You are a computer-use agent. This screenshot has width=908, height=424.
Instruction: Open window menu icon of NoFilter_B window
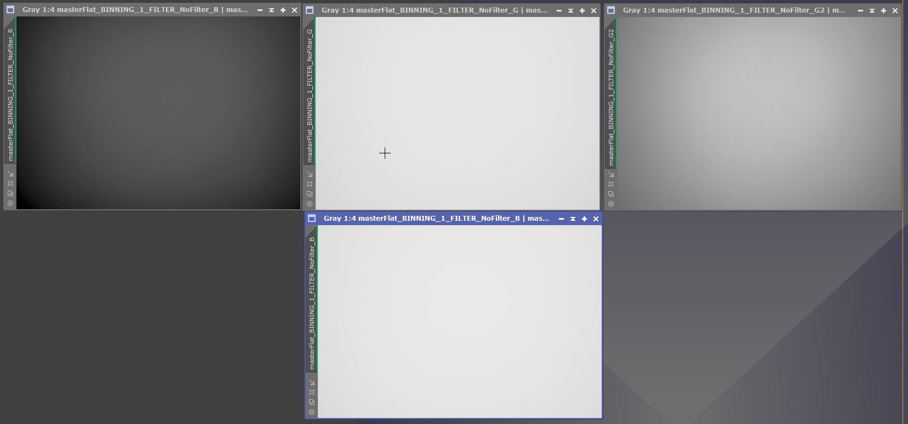coord(312,219)
